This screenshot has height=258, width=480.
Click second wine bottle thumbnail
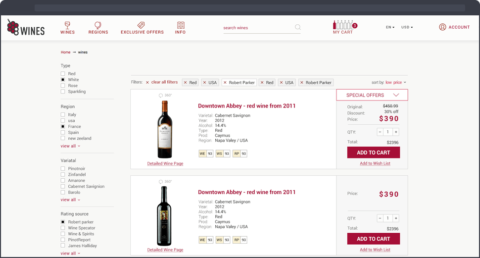pyautogui.click(x=165, y=216)
